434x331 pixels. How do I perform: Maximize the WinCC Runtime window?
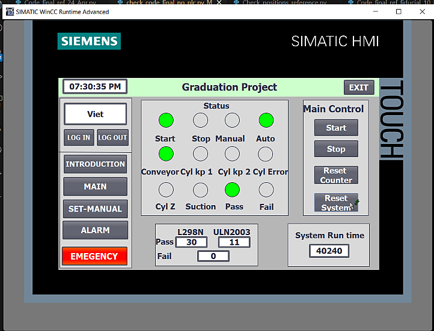coord(399,11)
